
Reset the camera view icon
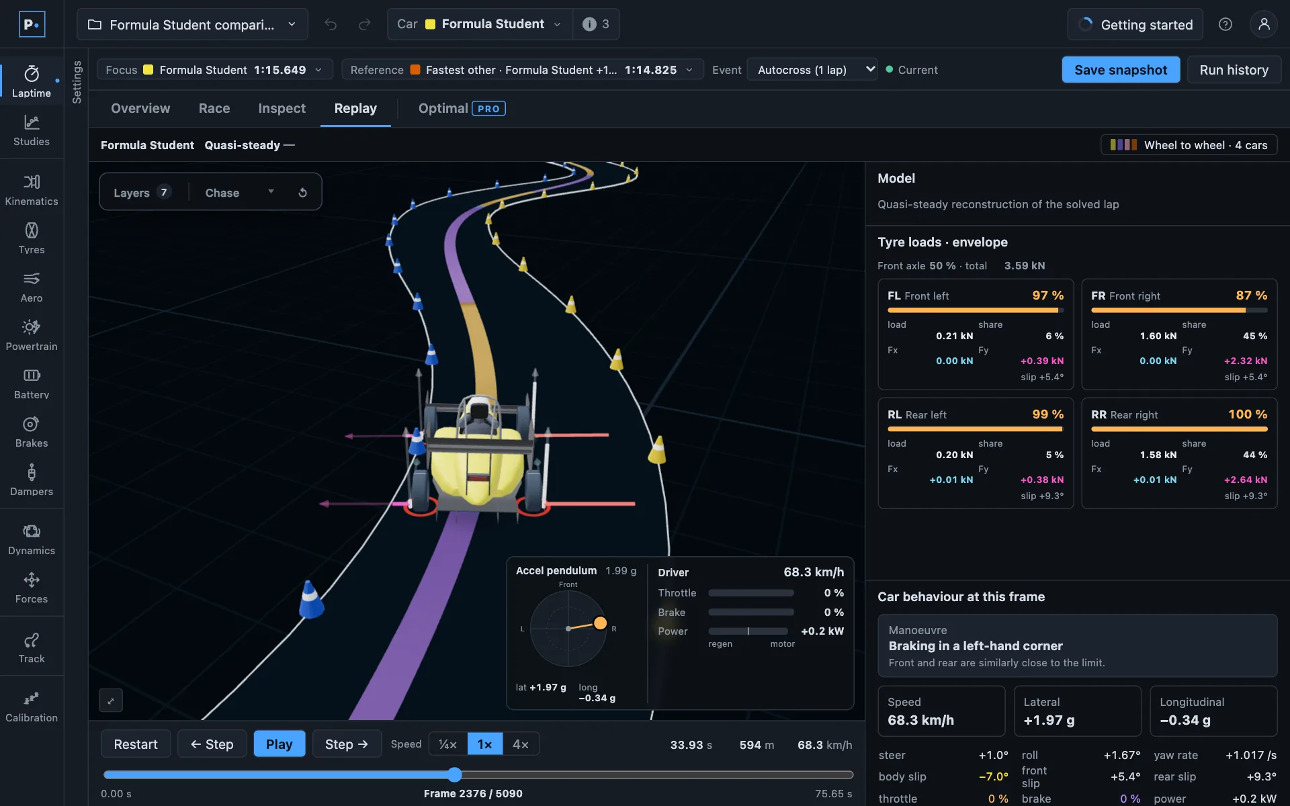[x=303, y=193]
